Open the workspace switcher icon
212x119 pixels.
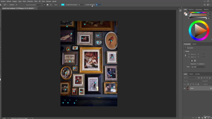point(208,5)
